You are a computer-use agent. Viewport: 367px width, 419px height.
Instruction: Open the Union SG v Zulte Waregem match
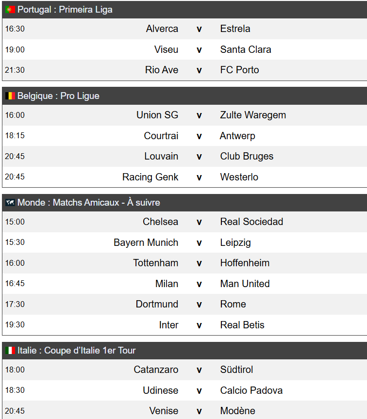point(184,115)
